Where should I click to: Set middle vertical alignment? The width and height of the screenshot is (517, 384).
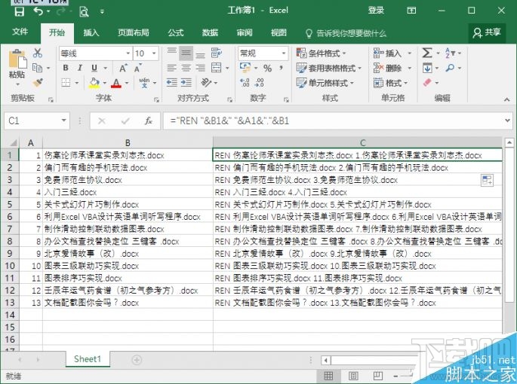186,53
